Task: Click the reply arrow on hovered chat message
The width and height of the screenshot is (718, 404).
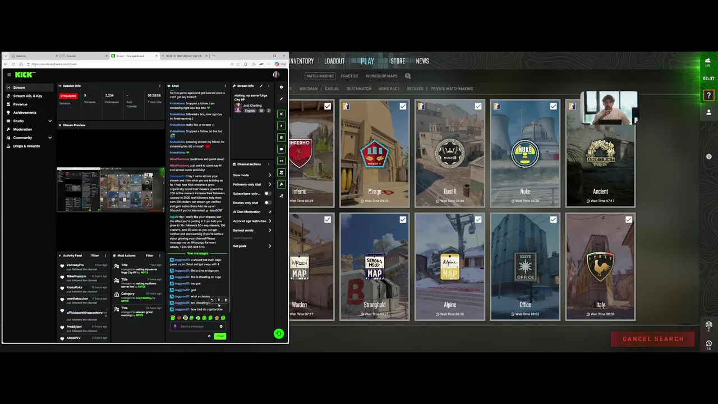Action: pyautogui.click(x=212, y=300)
